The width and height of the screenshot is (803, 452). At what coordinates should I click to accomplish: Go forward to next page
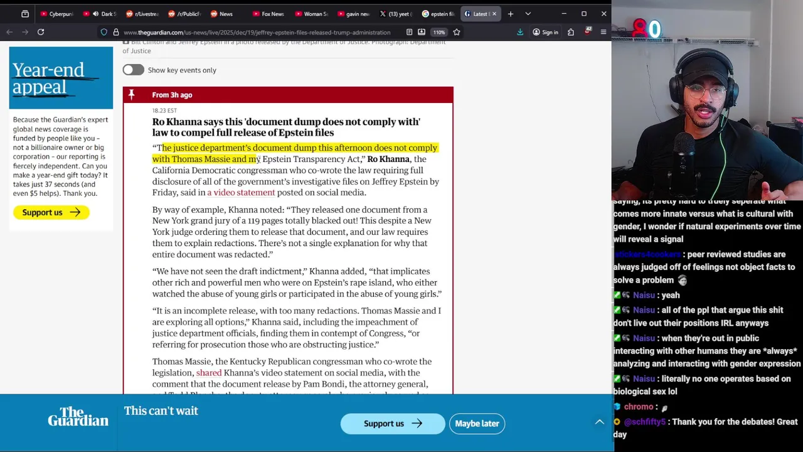pos(25,32)
